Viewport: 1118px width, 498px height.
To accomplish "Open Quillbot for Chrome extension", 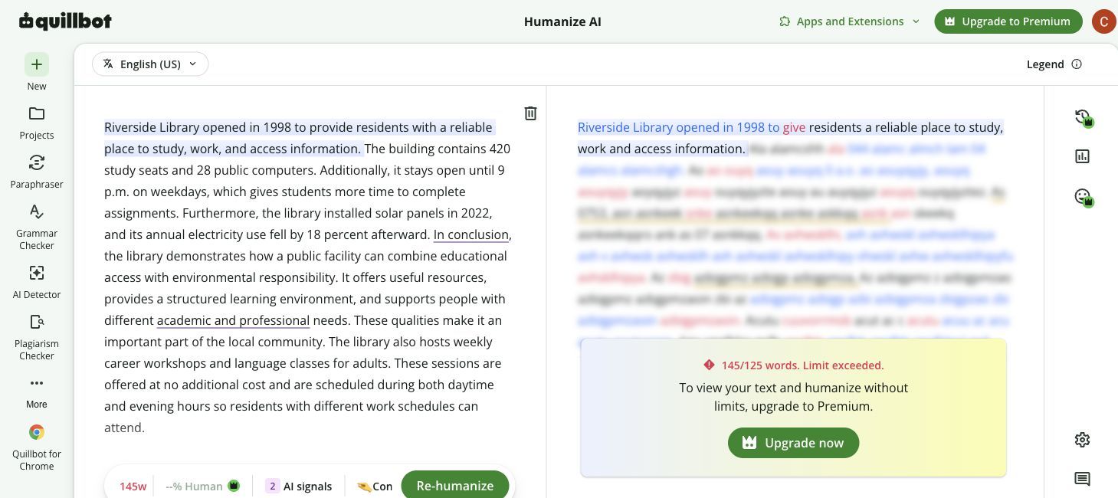I will pyautogui.click(x=36, y=447).
